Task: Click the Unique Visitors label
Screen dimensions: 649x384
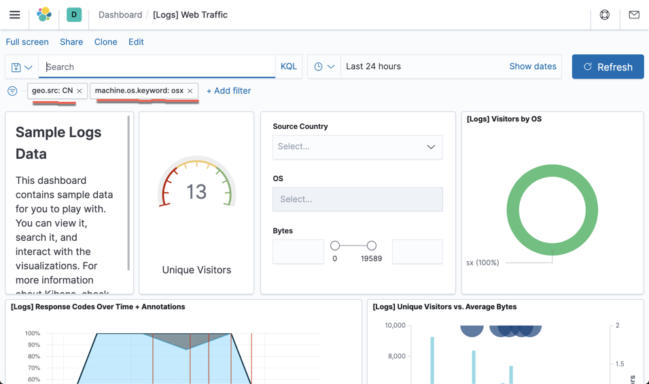Action: 196,270
